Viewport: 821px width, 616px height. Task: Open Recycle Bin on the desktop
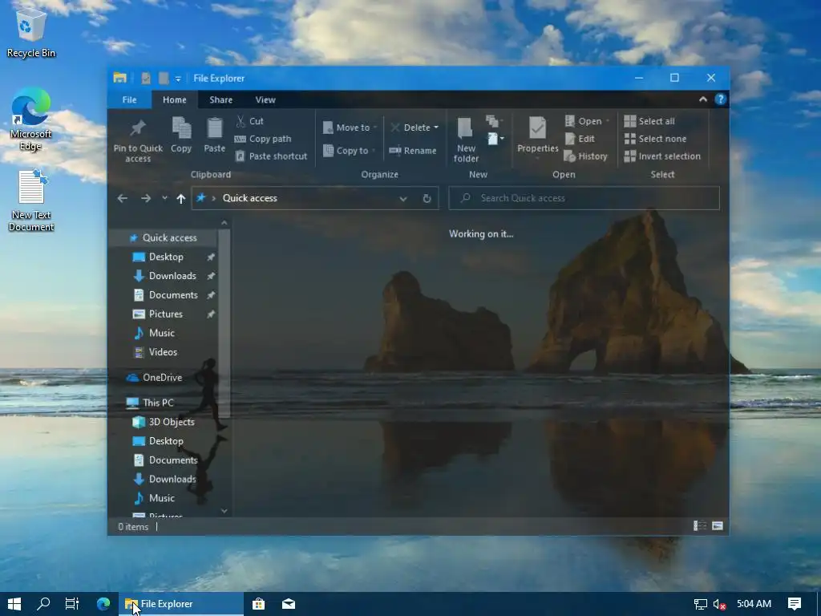31,34
